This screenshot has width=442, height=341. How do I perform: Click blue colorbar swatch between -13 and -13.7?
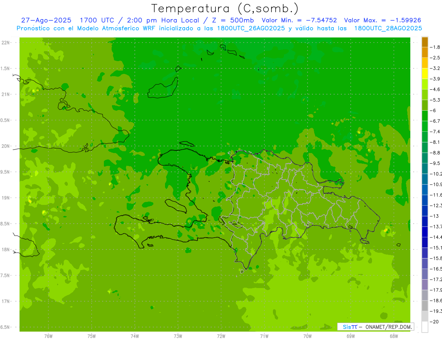[x=425, y=221]
